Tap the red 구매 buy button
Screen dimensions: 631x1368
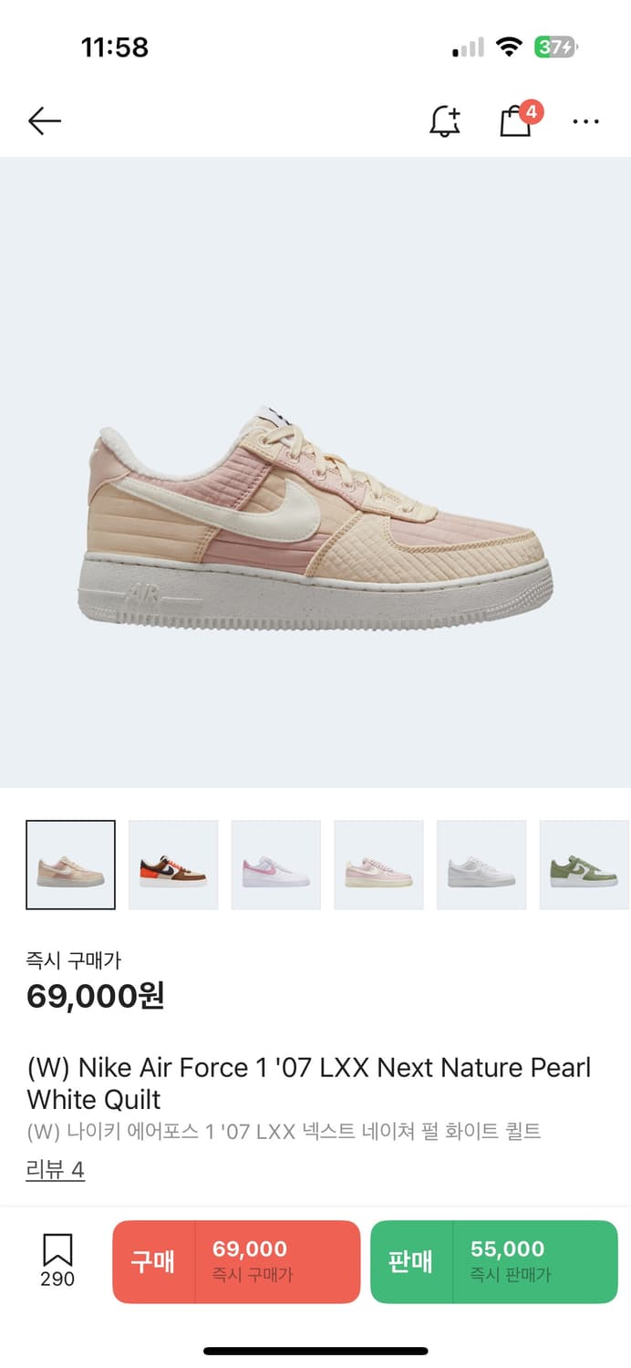153,1262
